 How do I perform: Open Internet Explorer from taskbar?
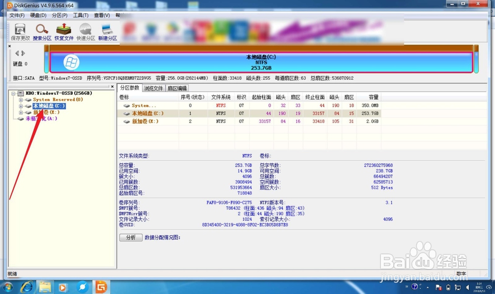point(27,287)
